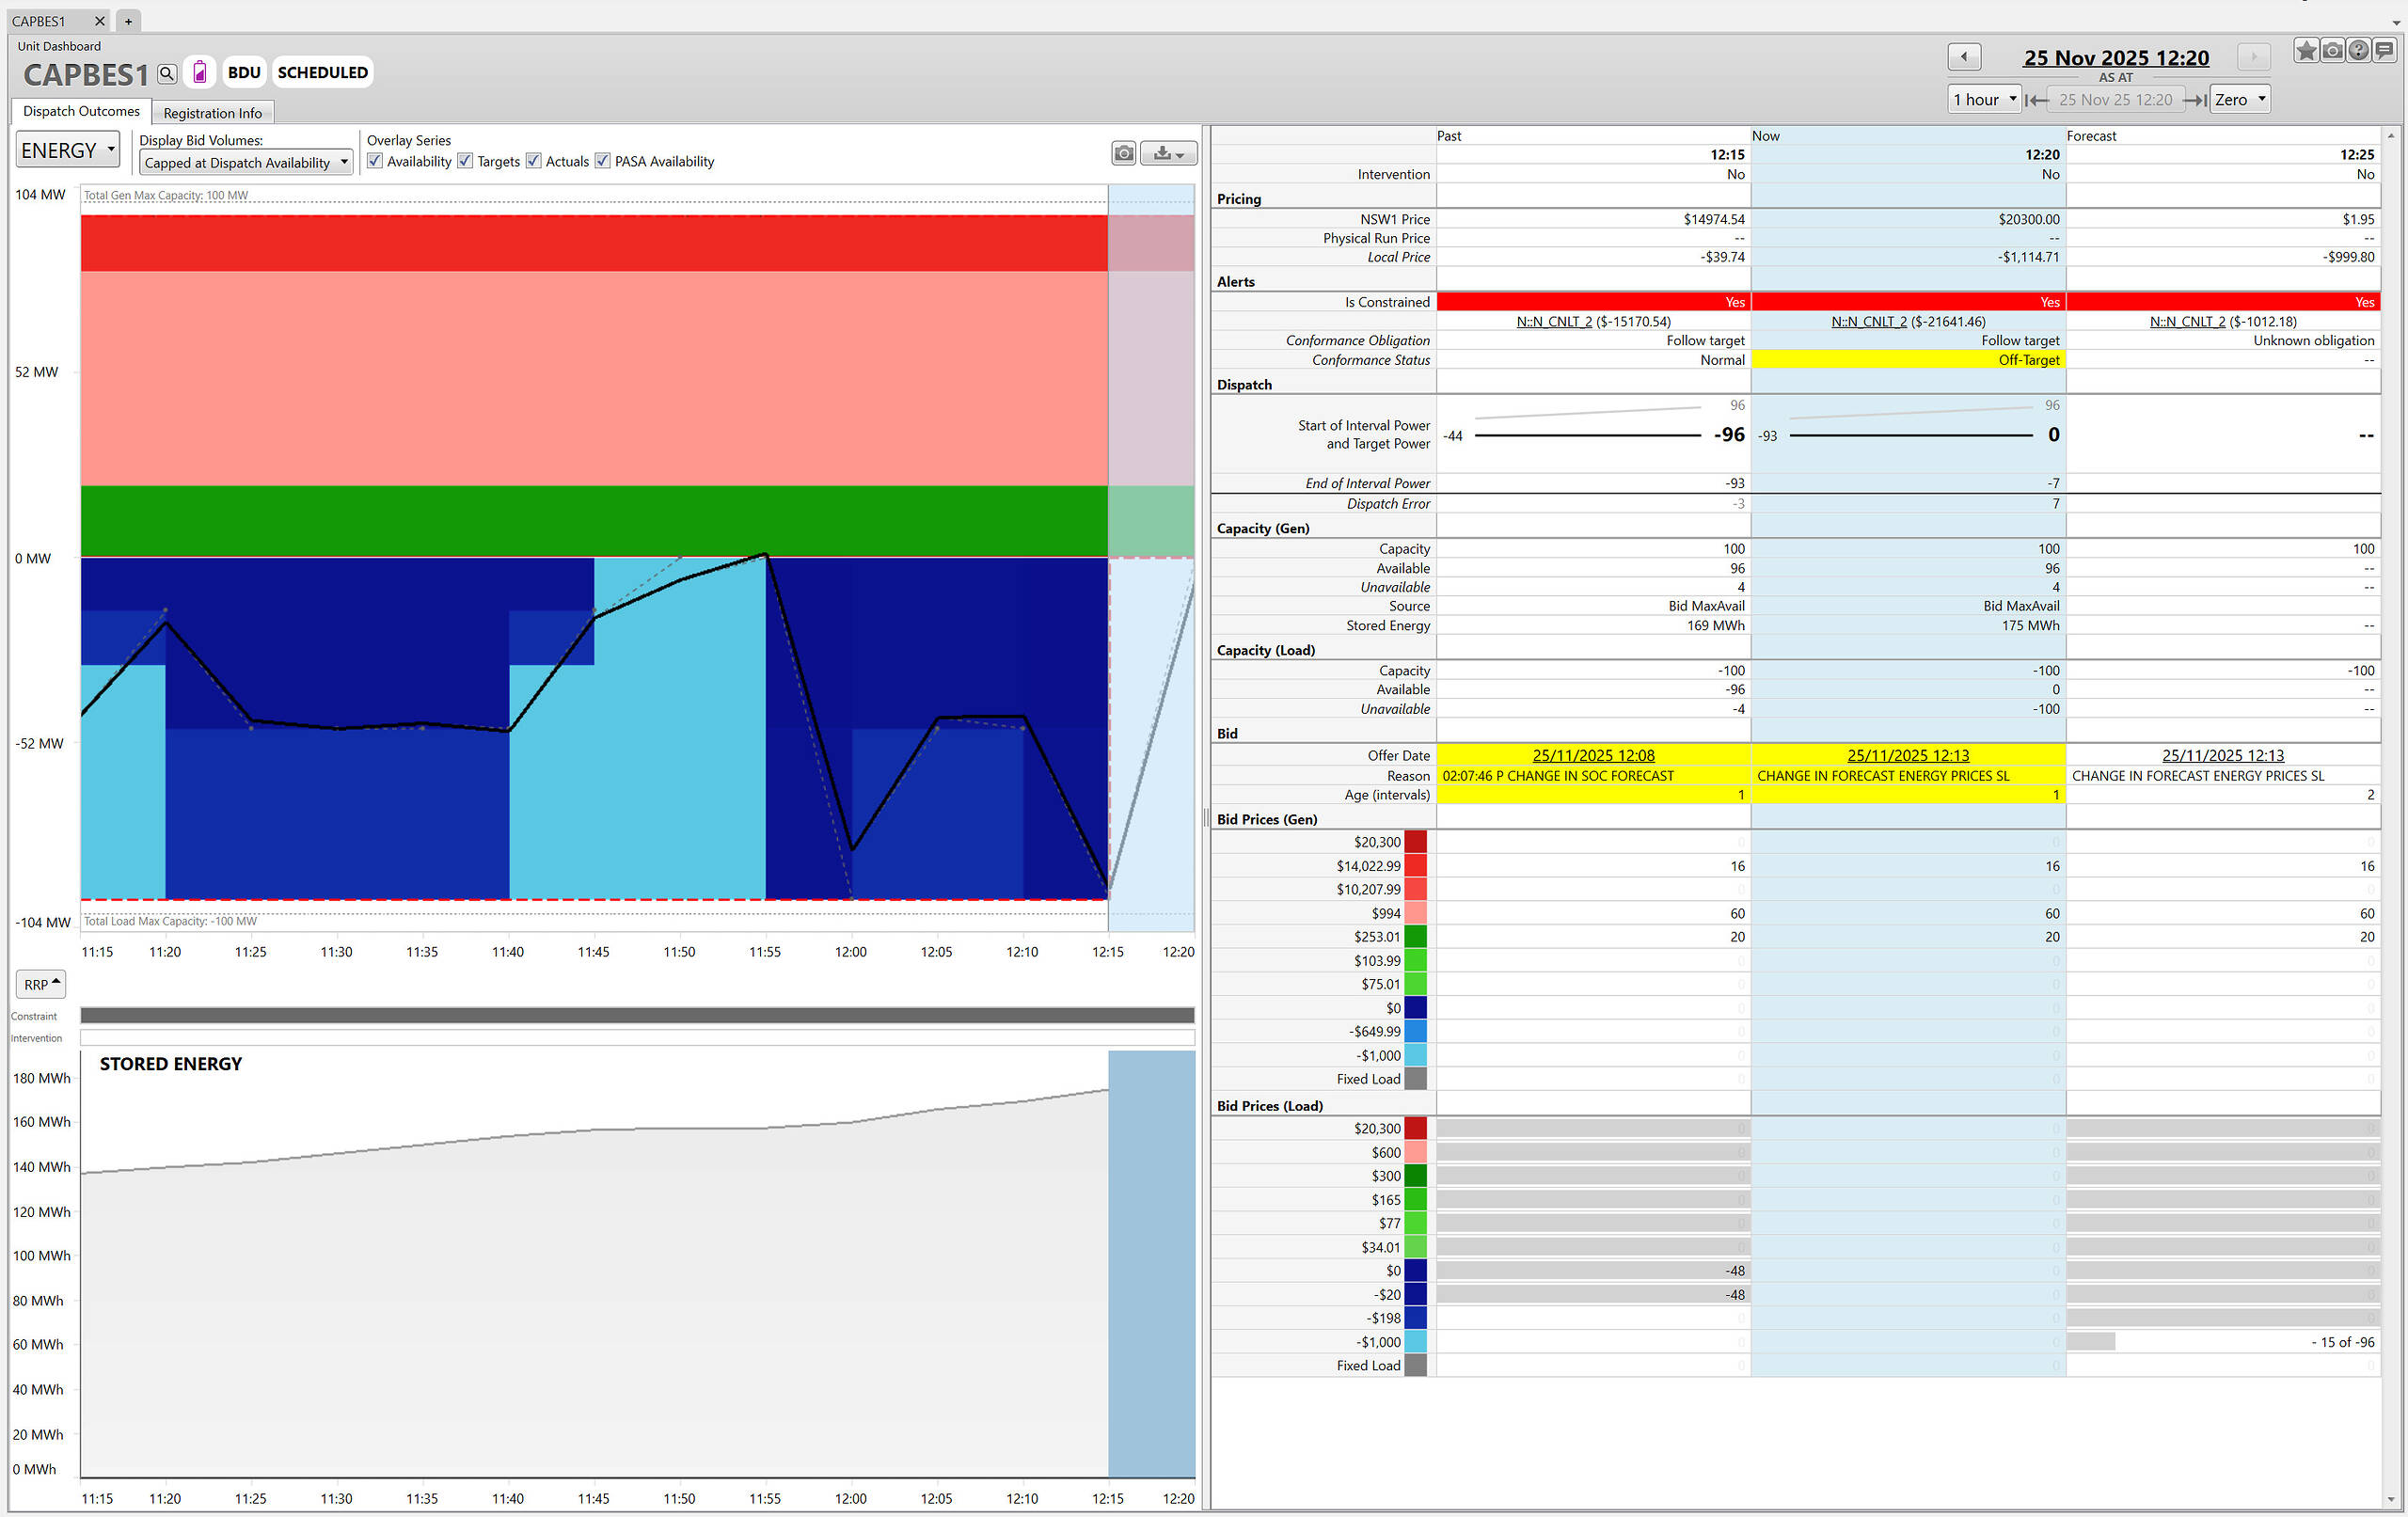The image size is (2408, 1517).
Task: Open help via the question mark icon
Action: [2358, 51]
